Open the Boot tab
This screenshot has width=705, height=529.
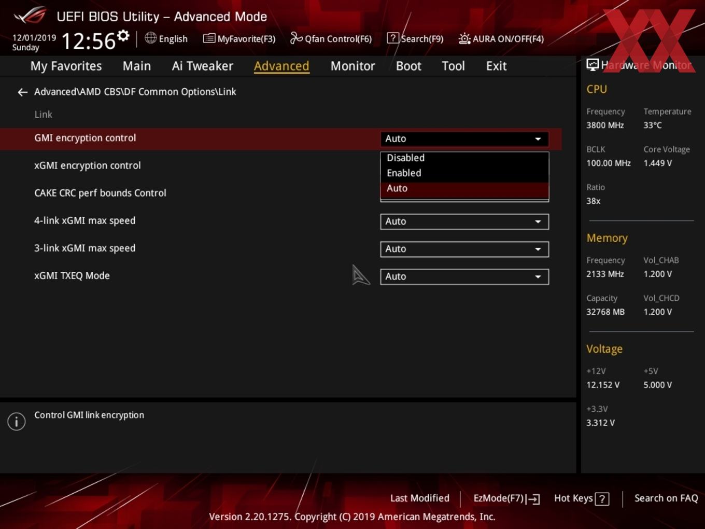tap(408, 66)
